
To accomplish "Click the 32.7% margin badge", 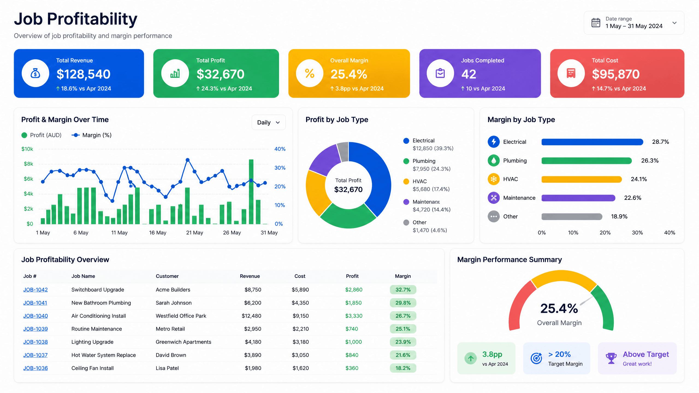I will 403,290.
